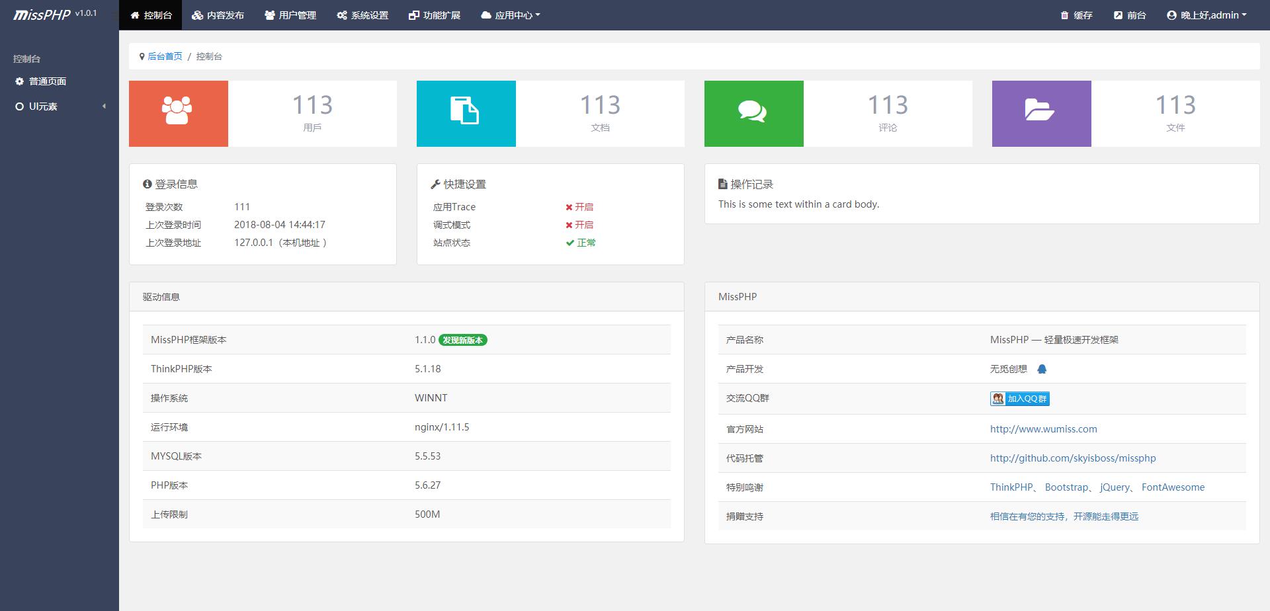Click the circle icon beside UI元素
The width and height of the screenshot is (1270, 611).
click(x=19, y=106)
